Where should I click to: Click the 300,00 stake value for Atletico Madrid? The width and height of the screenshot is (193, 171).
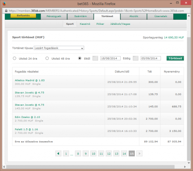point(153,82)
